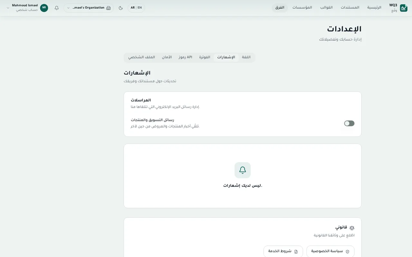Open the الملف الشخصي tab
Image resolution: width=412 pixels, height=257 pixels.
coord(142,58)
